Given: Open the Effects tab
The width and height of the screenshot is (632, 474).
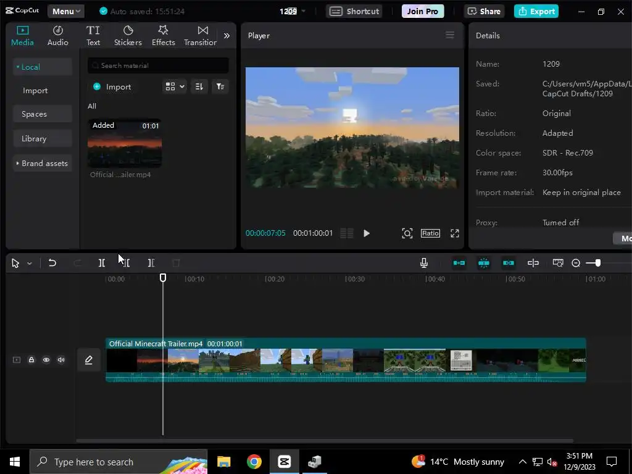Looking at the screenshot, I should 163,35.
